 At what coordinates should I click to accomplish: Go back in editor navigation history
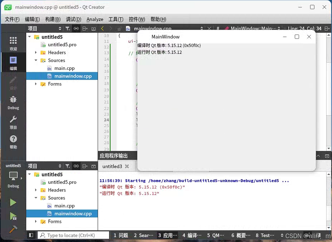[x=103, y=28]
